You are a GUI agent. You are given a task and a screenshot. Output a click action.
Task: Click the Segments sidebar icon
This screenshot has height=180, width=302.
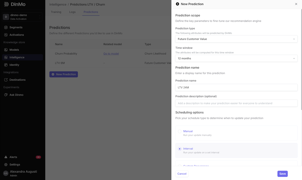pos(6,27)
